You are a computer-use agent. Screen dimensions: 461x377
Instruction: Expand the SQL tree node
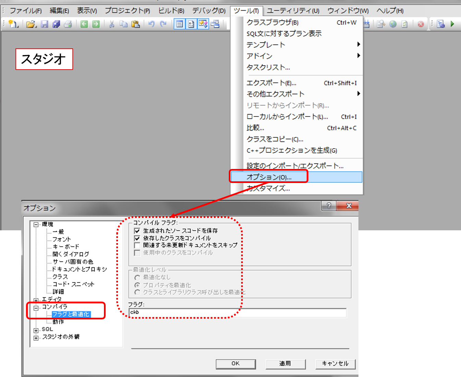(36, 330)
